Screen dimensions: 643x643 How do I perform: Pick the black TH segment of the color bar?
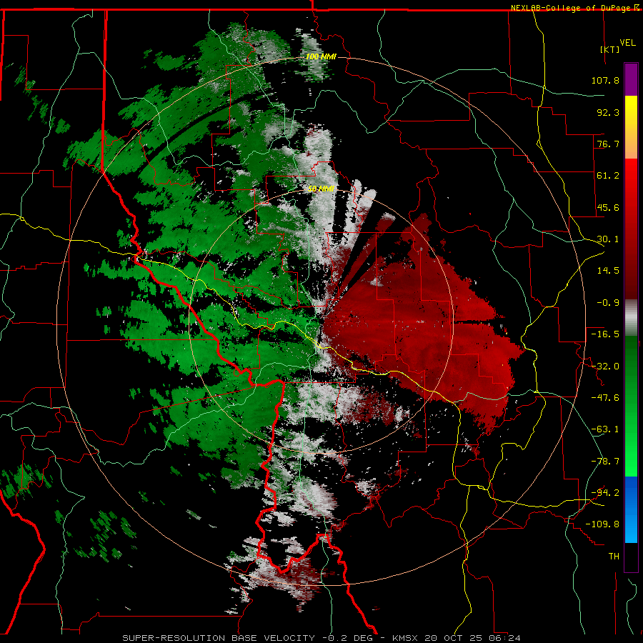(631, 557)
